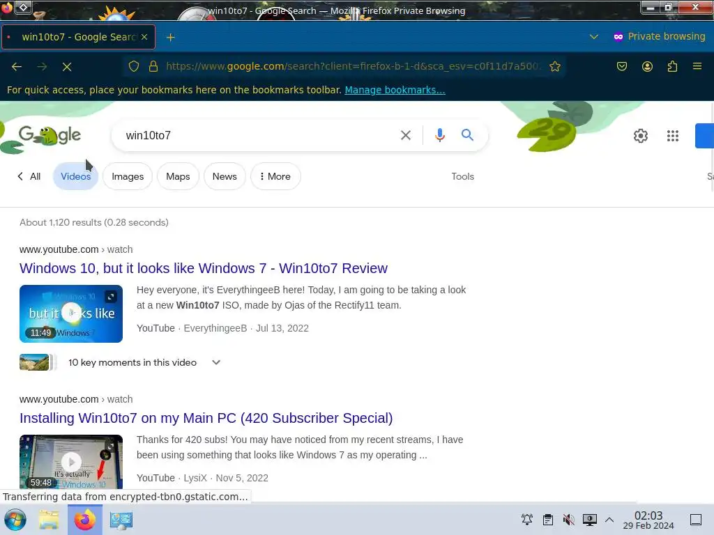
Task: List all tabs dropdown arrow
Action: 594,37
